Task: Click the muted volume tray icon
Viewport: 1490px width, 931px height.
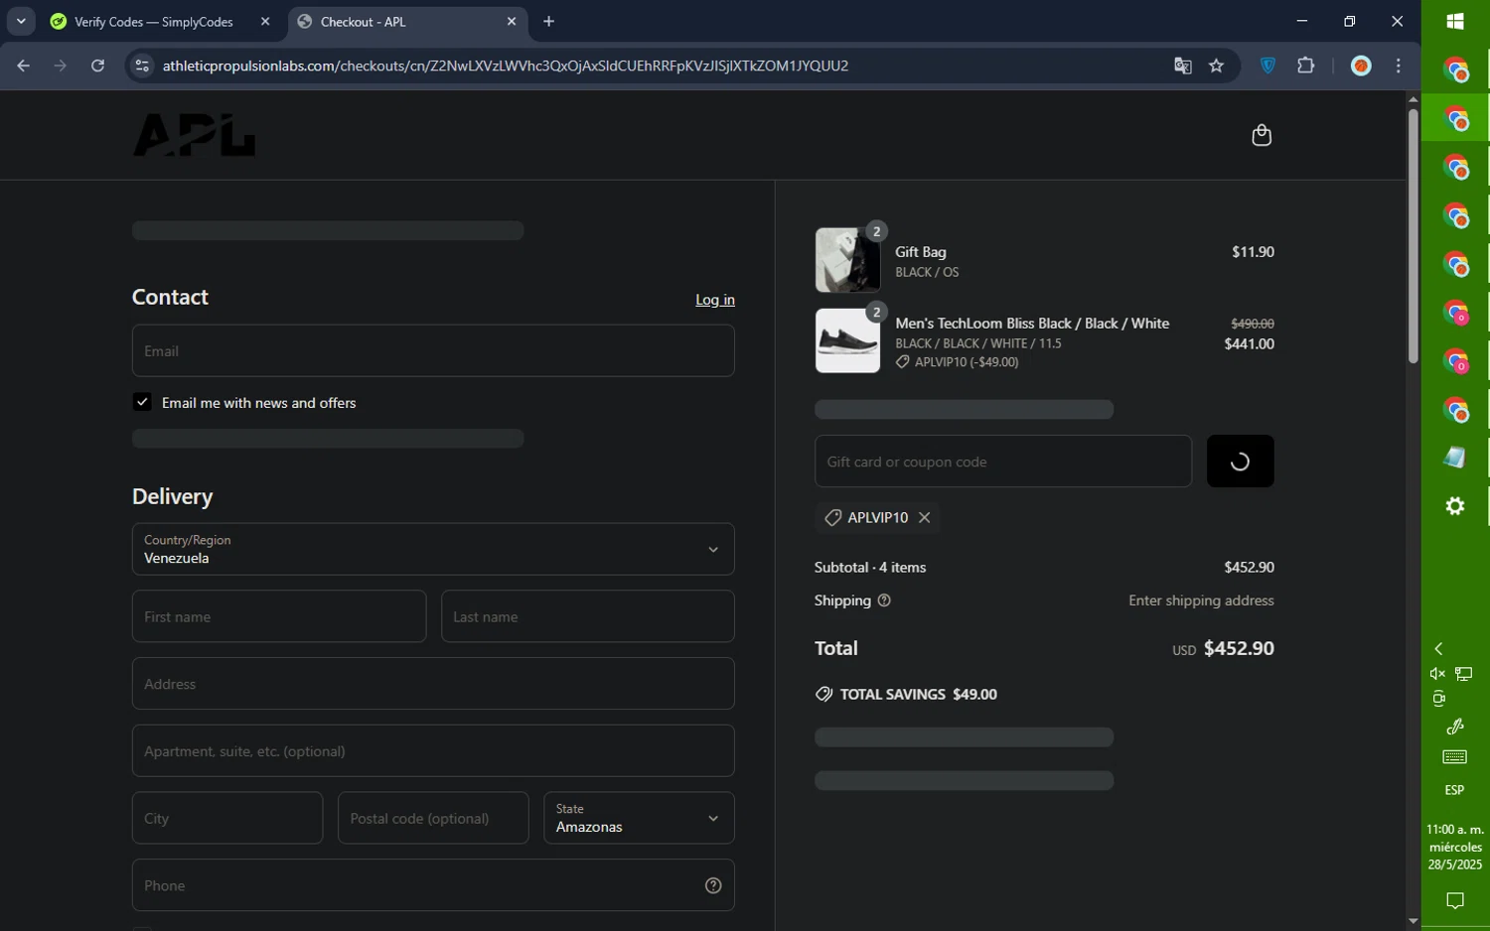Action: point(1437,674)
